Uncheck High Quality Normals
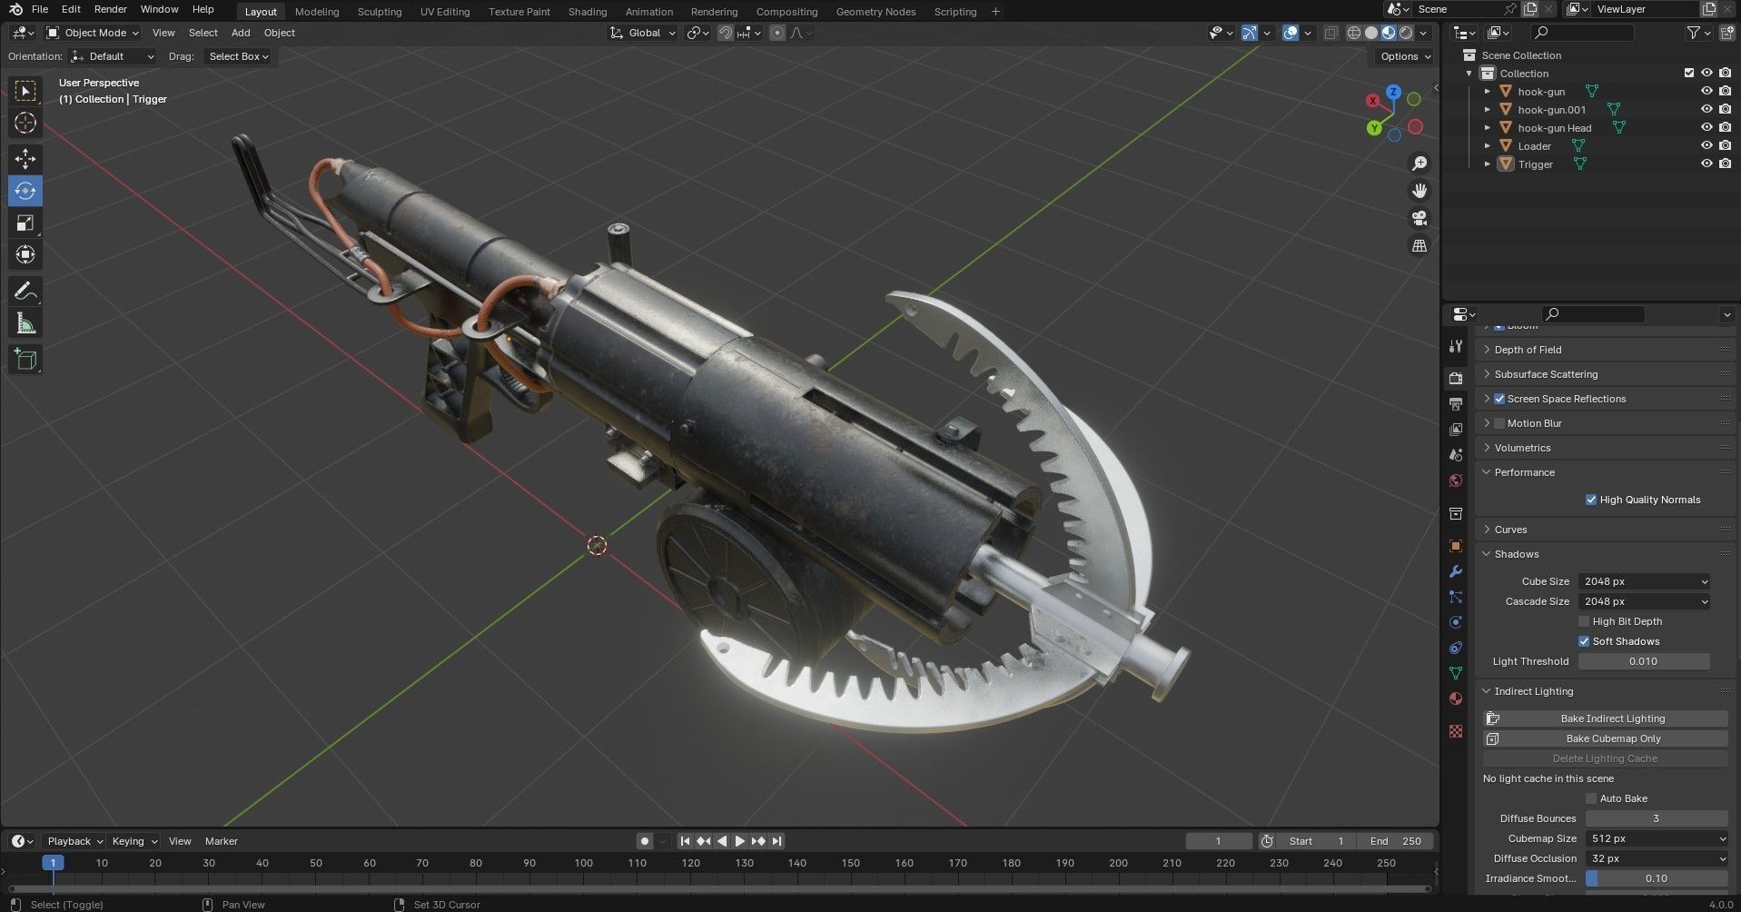Screen dimensions: 1741x912 coord(1591,500)
